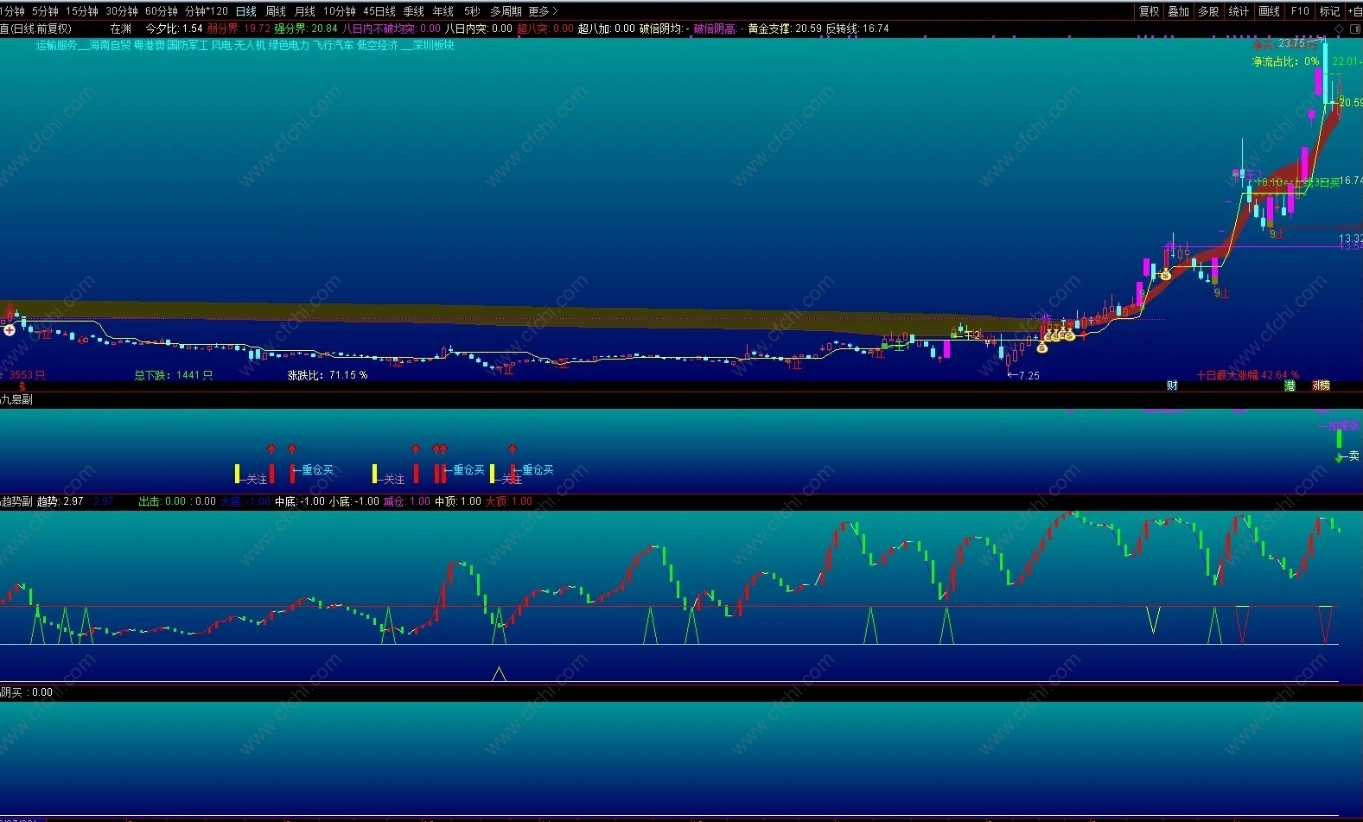Switch to the 日线 daily chart tab
Viewport: 1363px width, 822px height.
tap(246, 11)
